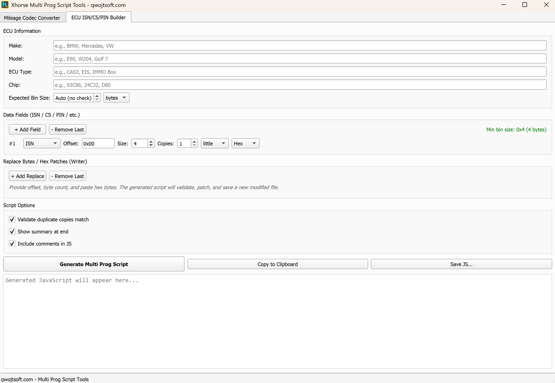Toggle Show summary at end checkbox
This screenshot has height=383, width=555.
(x=12, y=231)
